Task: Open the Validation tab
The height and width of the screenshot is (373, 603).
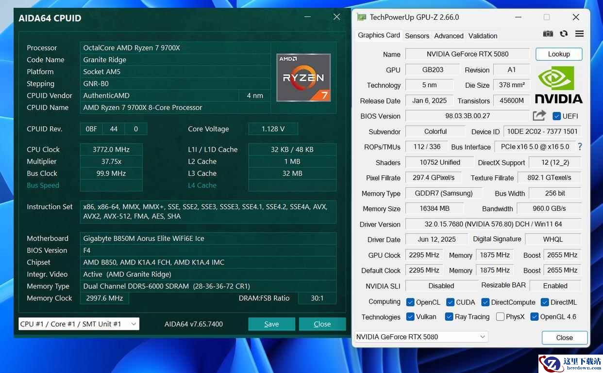Action: tap(483, 36)
